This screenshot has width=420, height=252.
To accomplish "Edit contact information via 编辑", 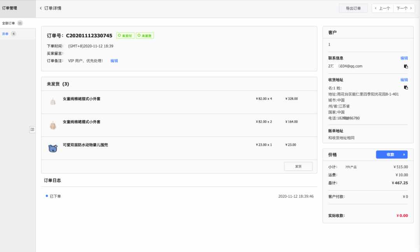I will 404,58.
